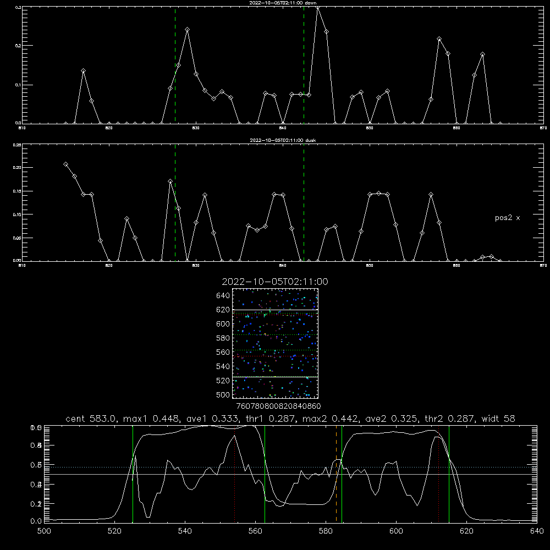Click the orange dashed center line in bottom plot

click(336, 474)
